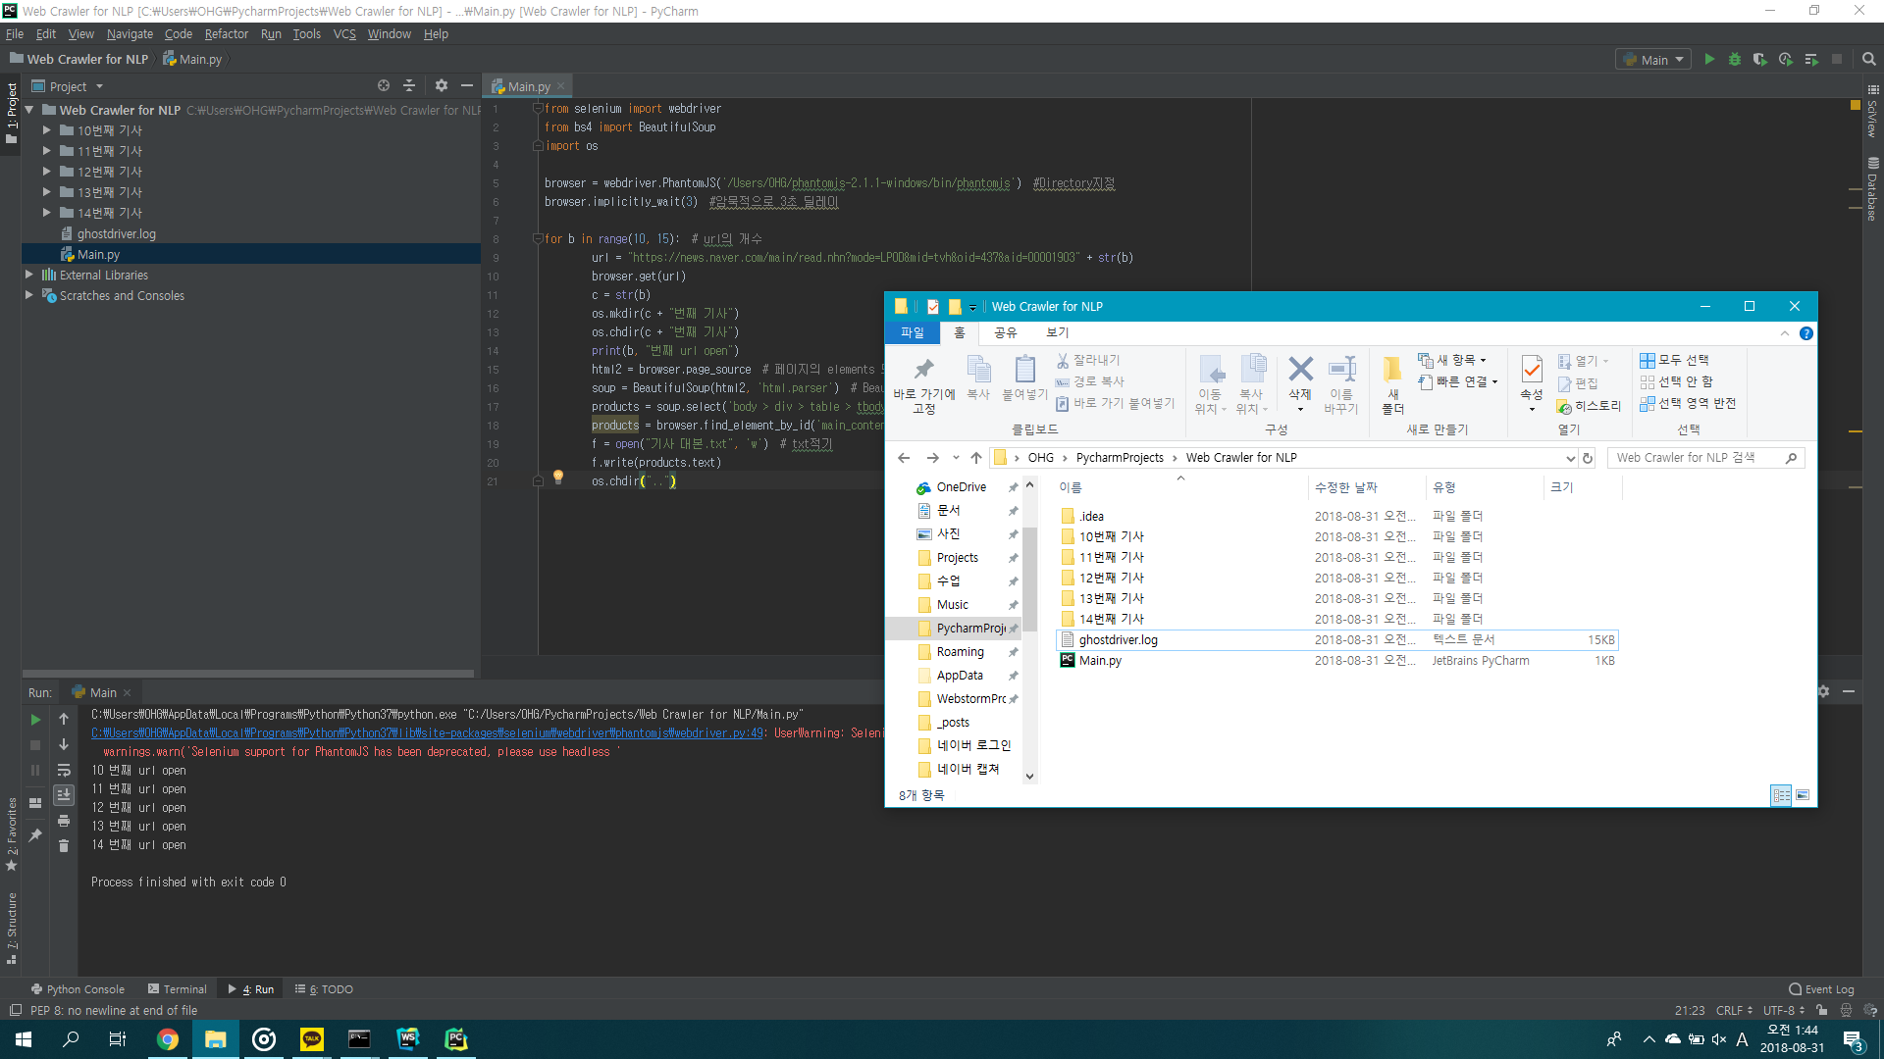The height and width of the screenshot is (1059, 1884).
Task: Pin to quick access in Explorer ribbon
Action: point(923,384)
